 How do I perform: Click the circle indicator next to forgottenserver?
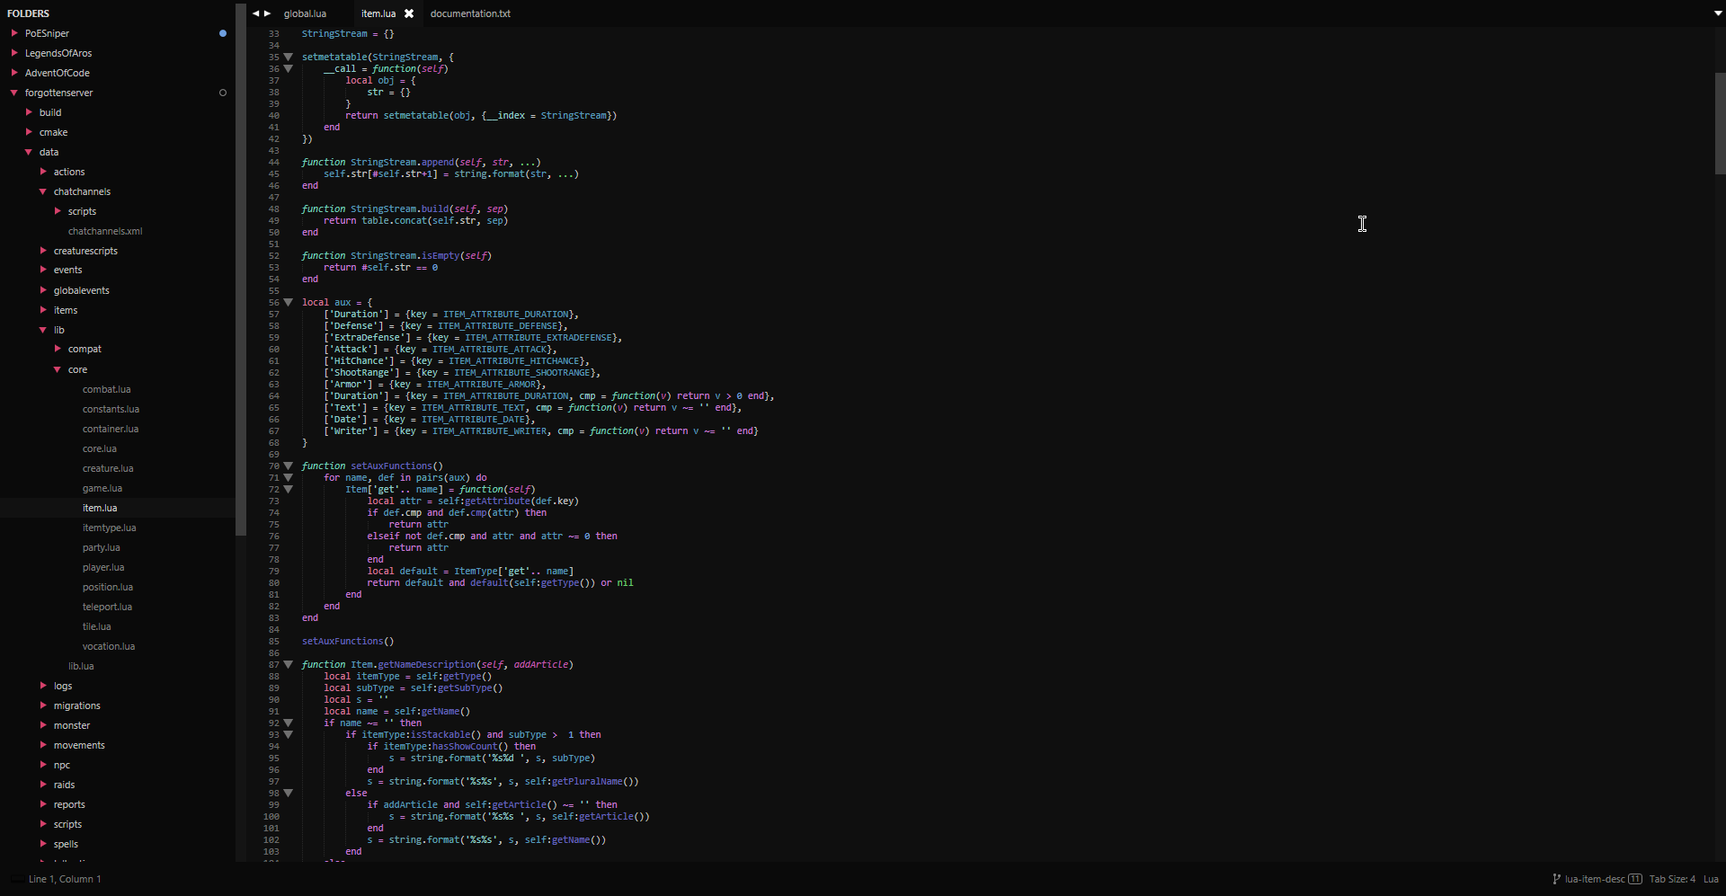(x=223, y=93)
